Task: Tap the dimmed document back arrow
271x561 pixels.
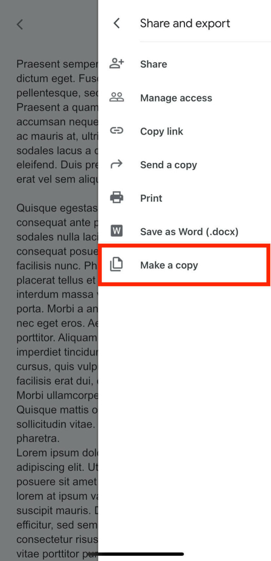Action: [20, 24]
